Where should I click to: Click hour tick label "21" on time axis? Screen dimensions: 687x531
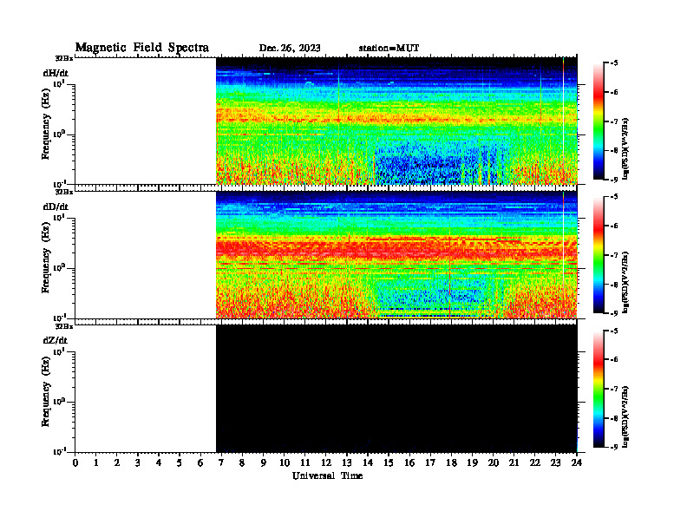514,463
